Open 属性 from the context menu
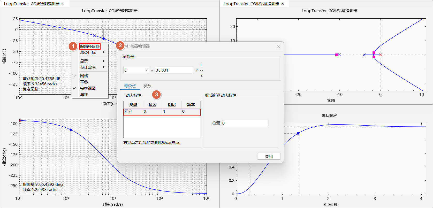This screenshot has width=433, height=208. pos(84,94)
